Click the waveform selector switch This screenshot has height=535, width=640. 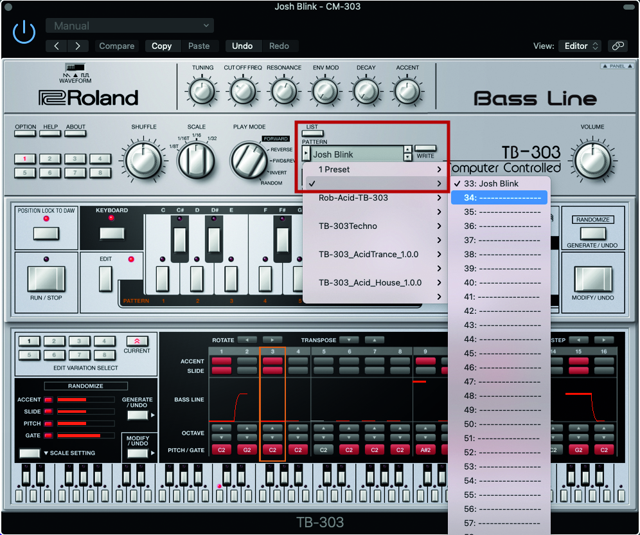tap(75, 67)
